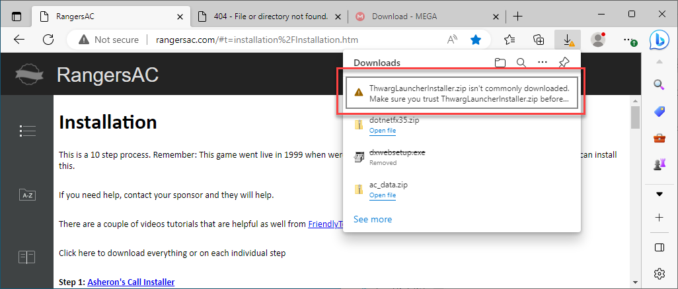Open browser Settings and more menu

(628, 40)
